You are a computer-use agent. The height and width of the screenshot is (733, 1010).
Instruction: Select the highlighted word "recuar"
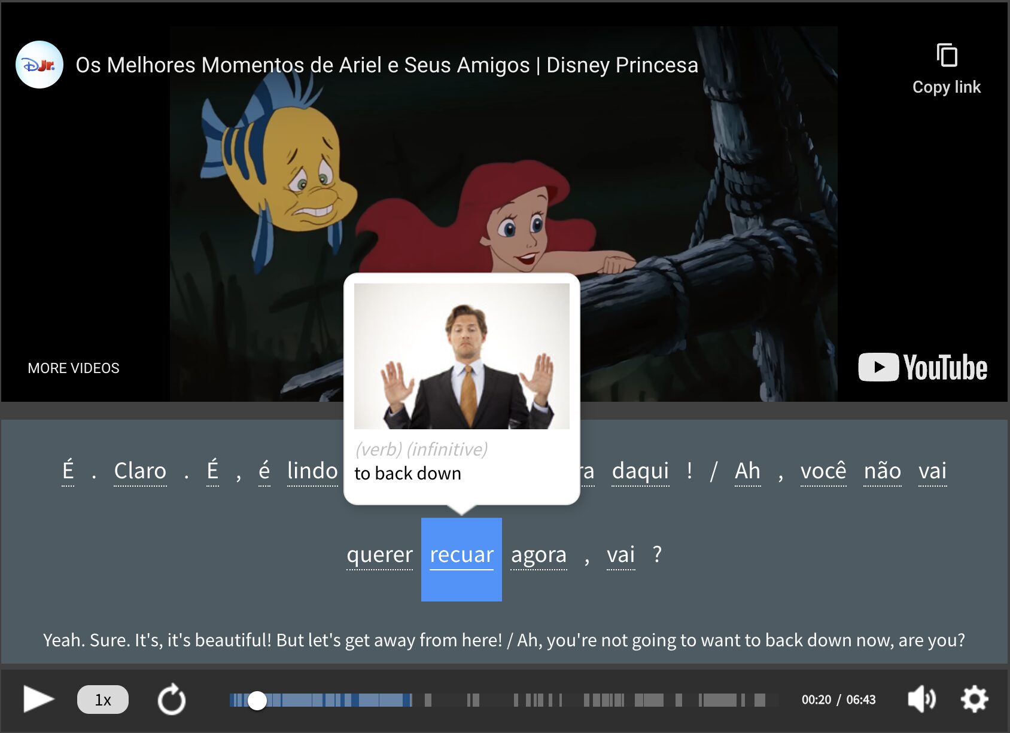461,555
